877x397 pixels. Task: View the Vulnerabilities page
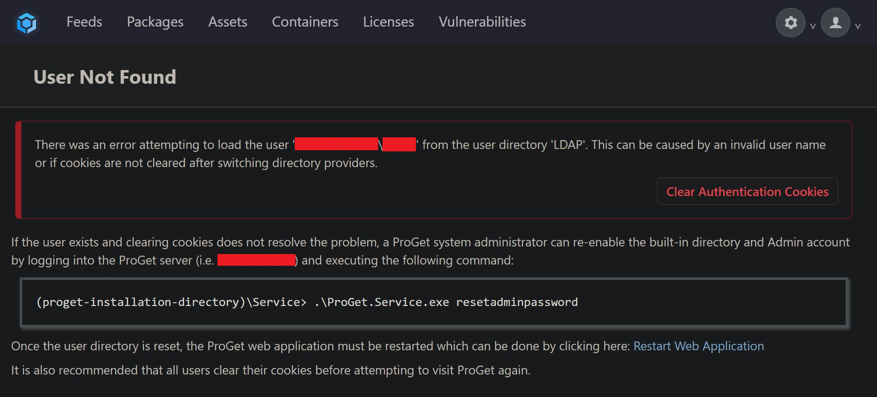482,22
